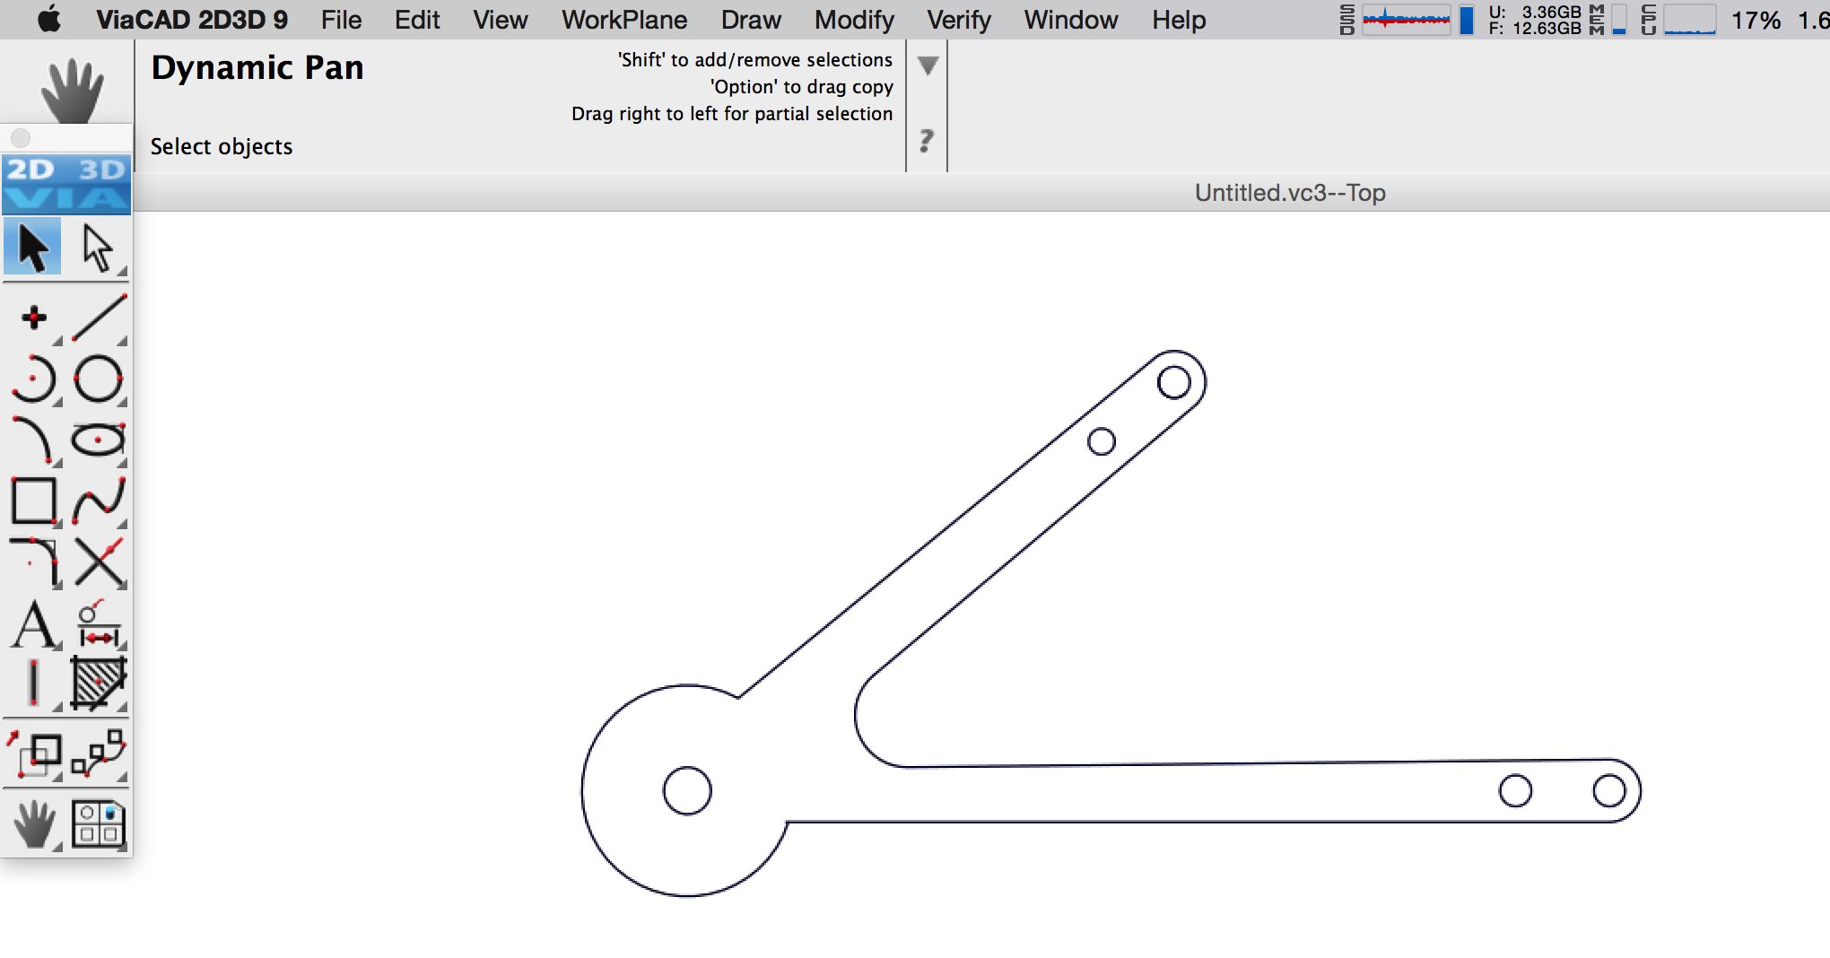Viewport: 1830px width, 958px height.
Task: Click the tool palette close dot
Action: click(21, 138)
